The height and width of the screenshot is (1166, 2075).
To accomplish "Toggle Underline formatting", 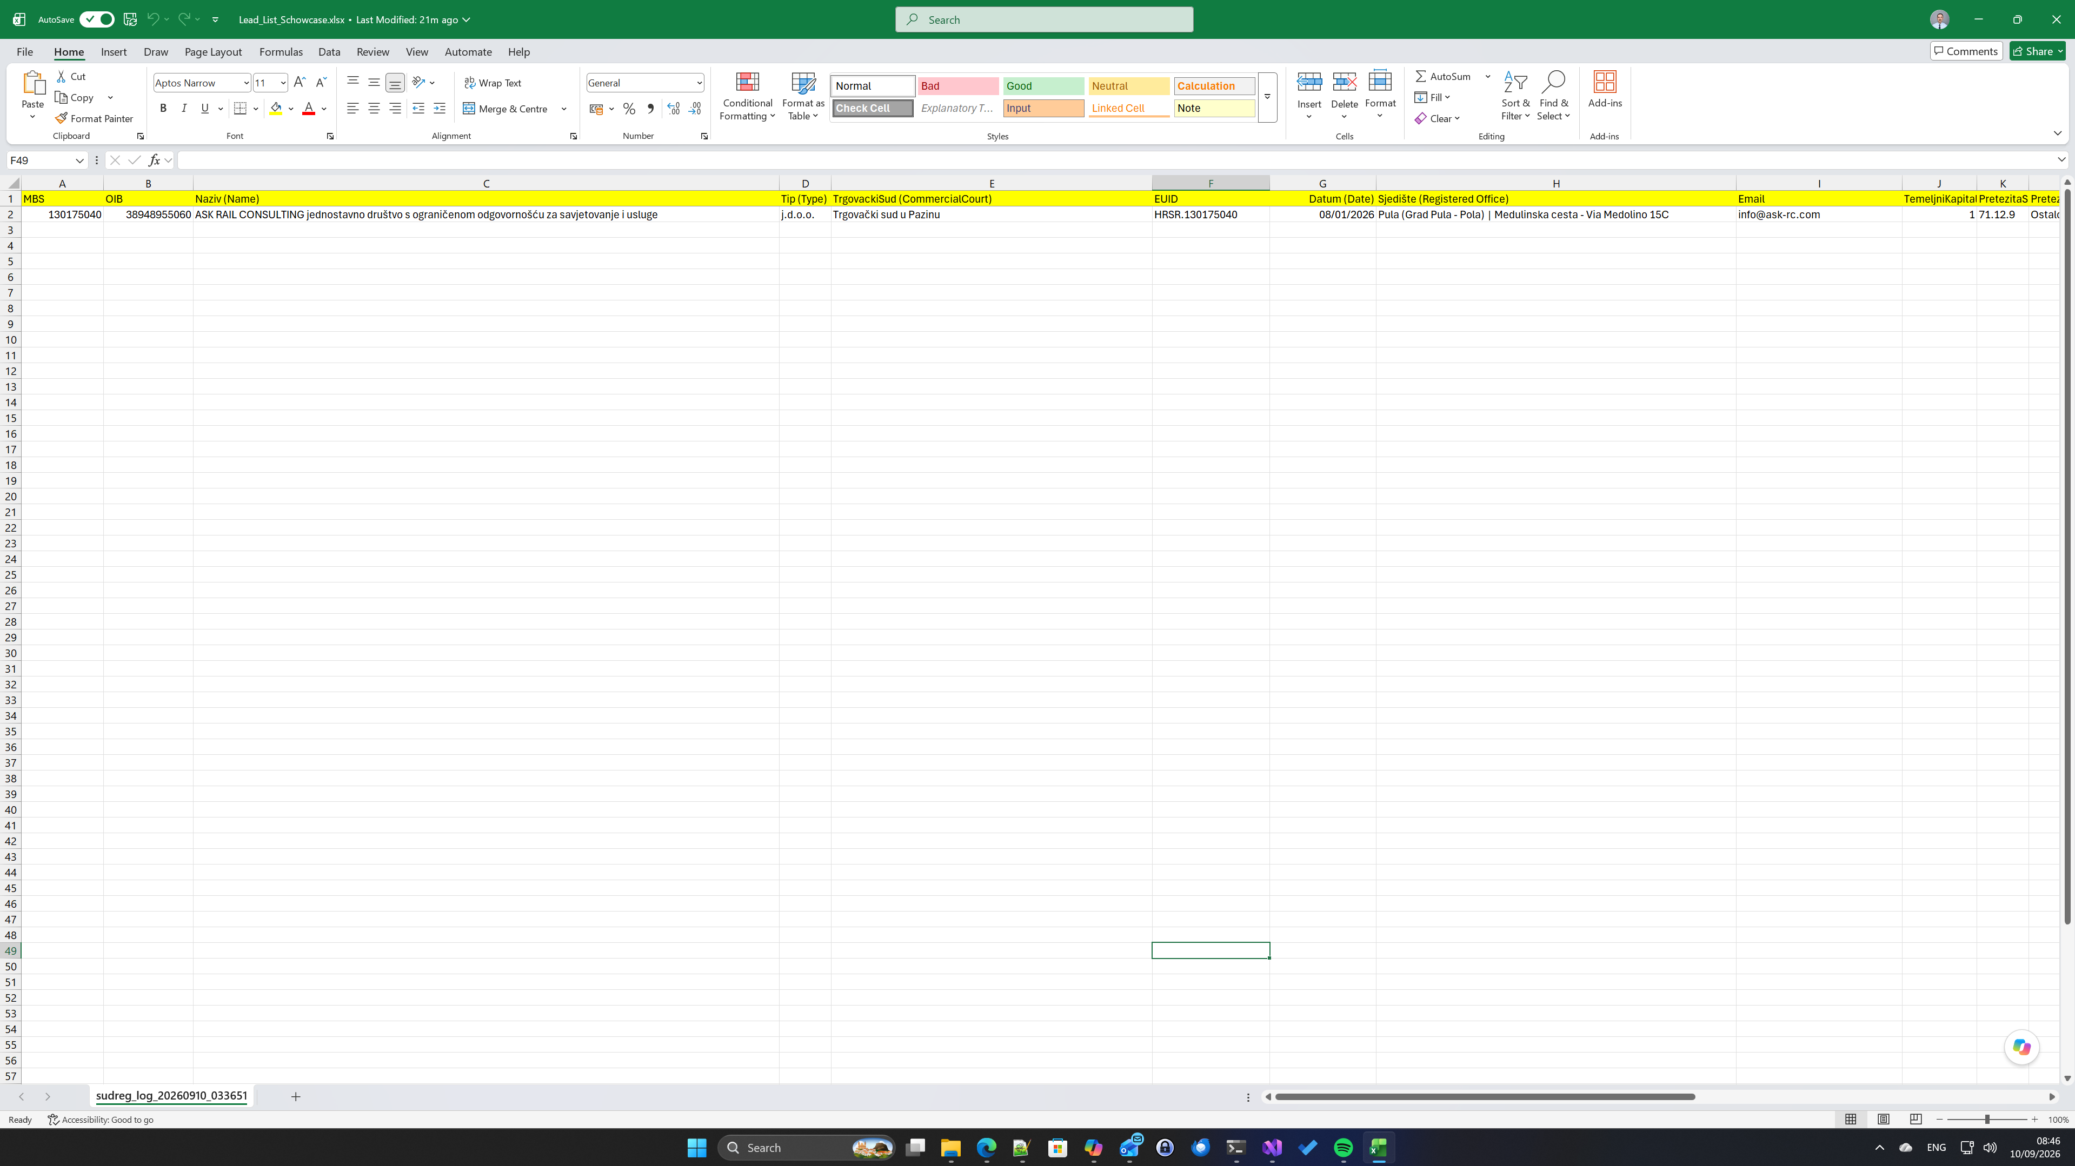I will [x=204, y=109].
